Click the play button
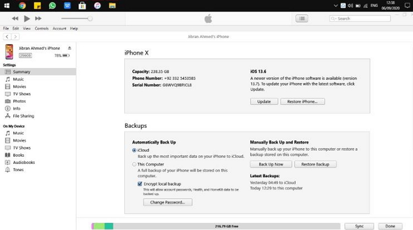 coord(26,18)
